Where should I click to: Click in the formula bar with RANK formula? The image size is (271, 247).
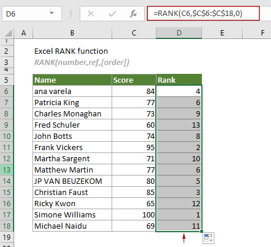(x=203, y=14)
